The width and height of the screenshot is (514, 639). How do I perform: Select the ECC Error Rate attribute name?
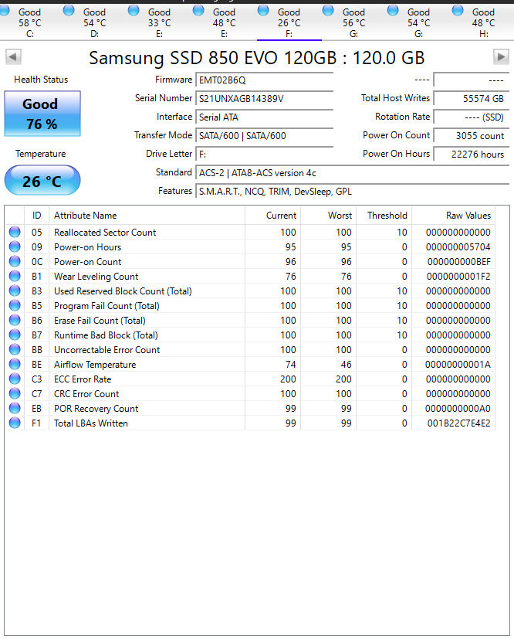83,379
